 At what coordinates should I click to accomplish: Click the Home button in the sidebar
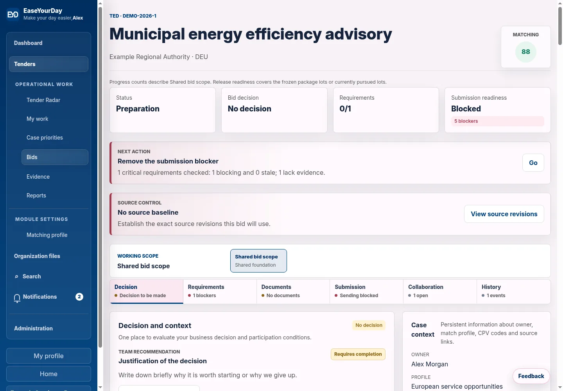click(x=48, y=374)
